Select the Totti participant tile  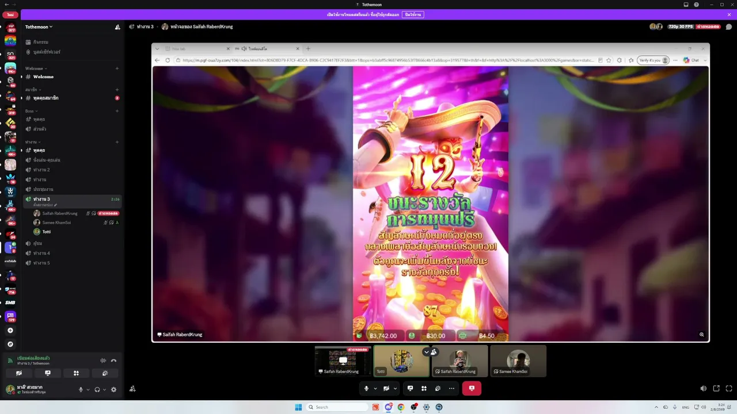click(x=401, y=361)
